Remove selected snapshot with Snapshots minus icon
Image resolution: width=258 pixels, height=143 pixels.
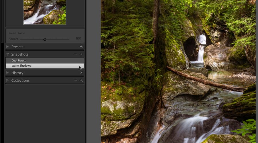click(75, 54)
